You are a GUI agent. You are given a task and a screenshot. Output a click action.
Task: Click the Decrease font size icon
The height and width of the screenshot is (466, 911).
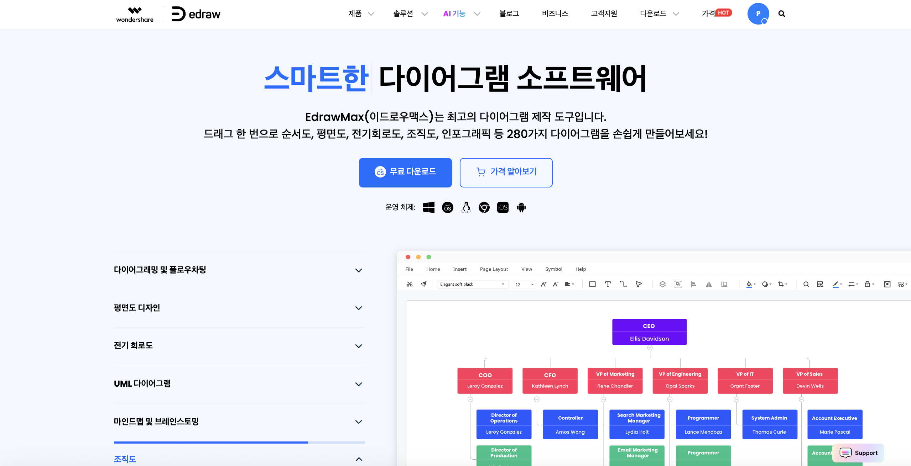(x=555, y=284)
